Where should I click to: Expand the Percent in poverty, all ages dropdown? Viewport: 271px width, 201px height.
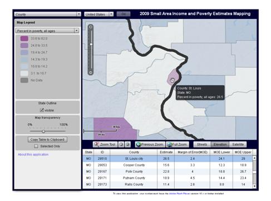point(47,31)
